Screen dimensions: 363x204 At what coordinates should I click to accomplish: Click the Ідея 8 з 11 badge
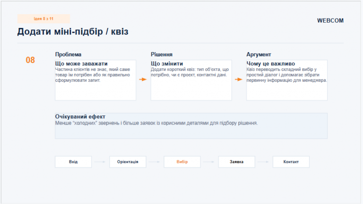tap(43, 19)
